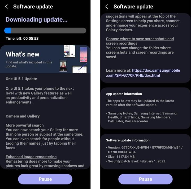Tap Choose where to save screenshots heading

coord(140,41)
